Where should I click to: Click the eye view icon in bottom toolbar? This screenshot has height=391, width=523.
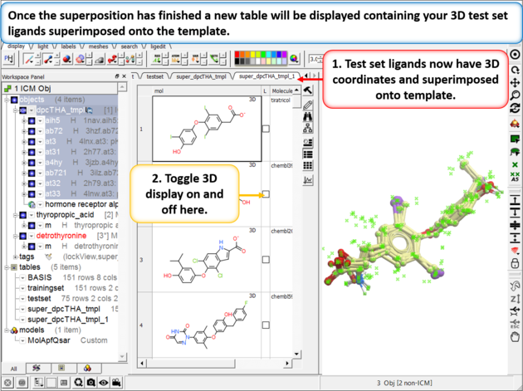[102, 383]
